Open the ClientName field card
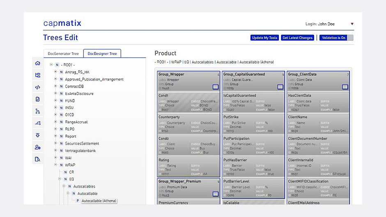386x217 pixels. (318, 124)
